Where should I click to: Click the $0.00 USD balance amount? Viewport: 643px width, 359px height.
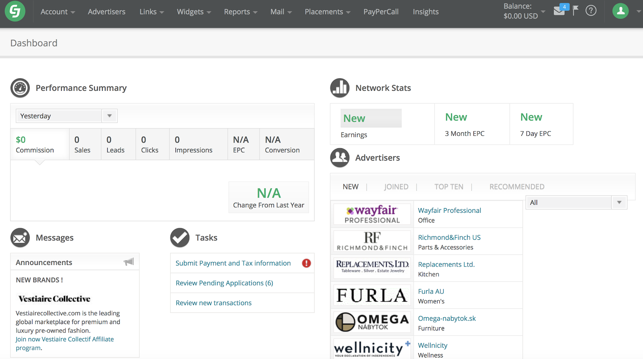[520, 16]
